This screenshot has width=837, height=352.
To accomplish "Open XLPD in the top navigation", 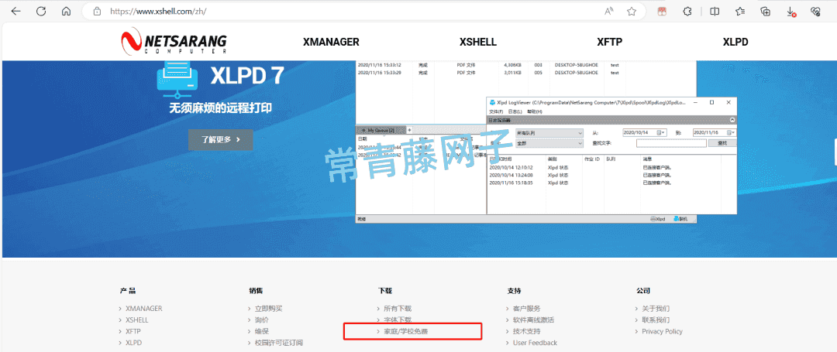I will pos(735,42).
